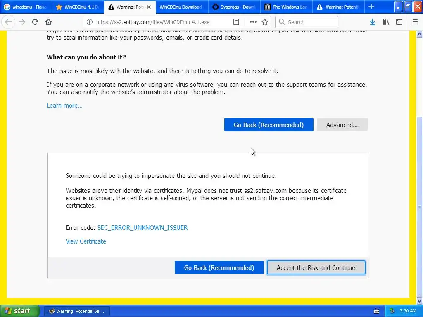Switch to the Sysprogs Download tab

(x=234, y=7)
